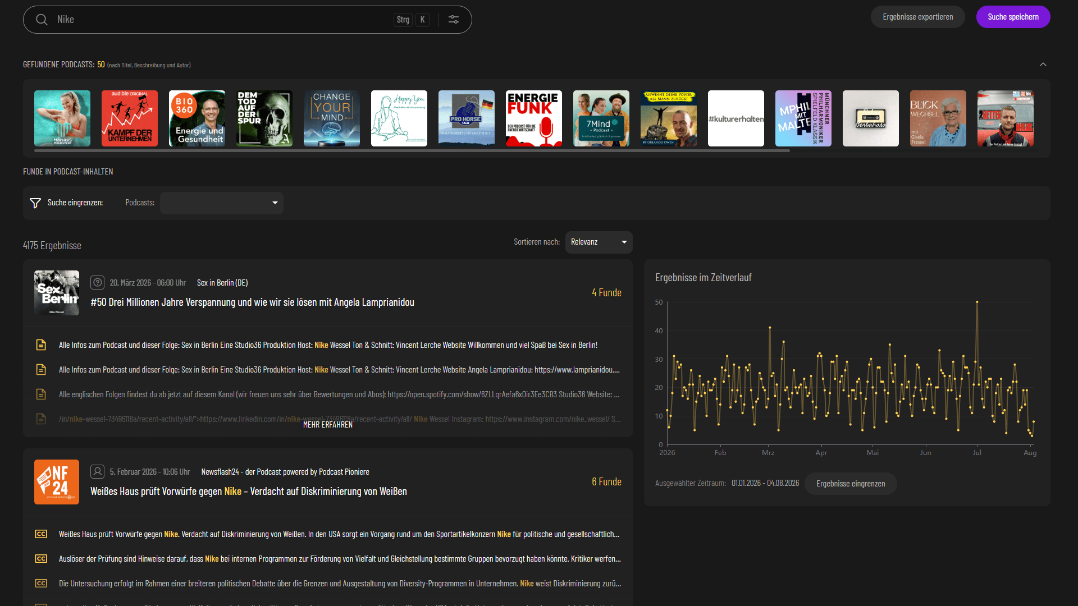The width and height of the screenshot is (1078, 606).
Task: Click document icon of the 'Willkommen und viel Spaß' snippet
Action: [41, 345]
